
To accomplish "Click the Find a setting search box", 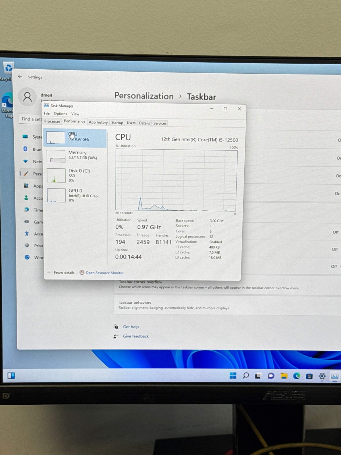I will (31, 119).
